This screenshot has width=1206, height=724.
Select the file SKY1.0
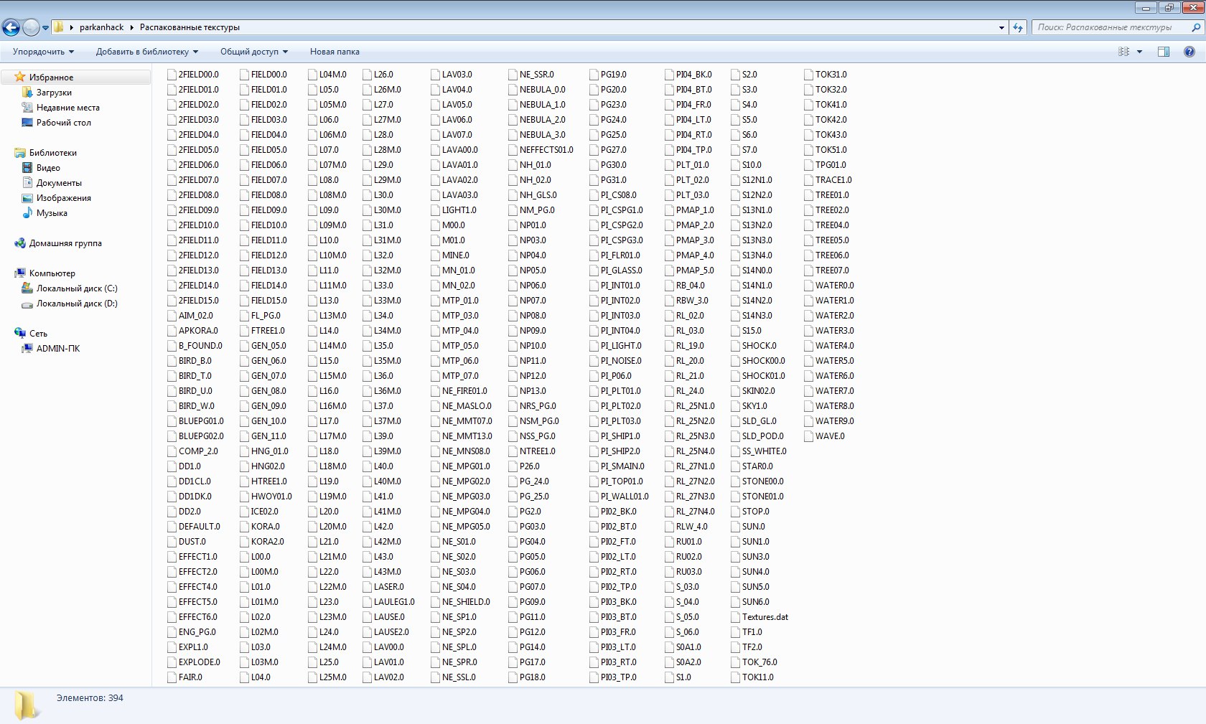coord(749,406)
